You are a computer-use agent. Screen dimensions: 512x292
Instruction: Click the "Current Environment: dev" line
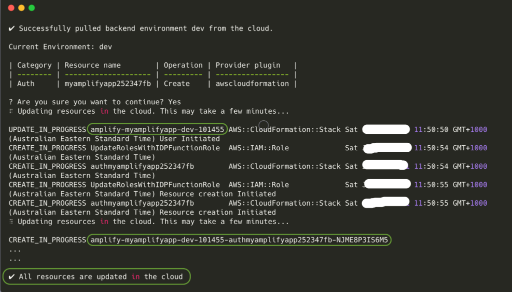pos(60,47)
